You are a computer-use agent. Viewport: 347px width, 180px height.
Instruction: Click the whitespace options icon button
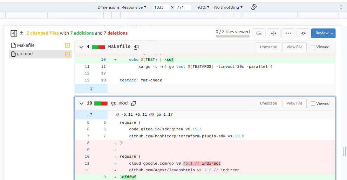[259, 33]
